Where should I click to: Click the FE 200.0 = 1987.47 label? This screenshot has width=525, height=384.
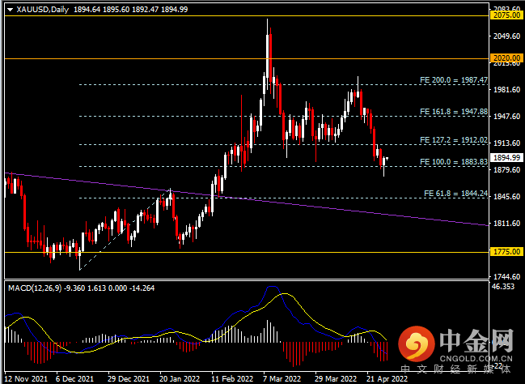point(454,80)
